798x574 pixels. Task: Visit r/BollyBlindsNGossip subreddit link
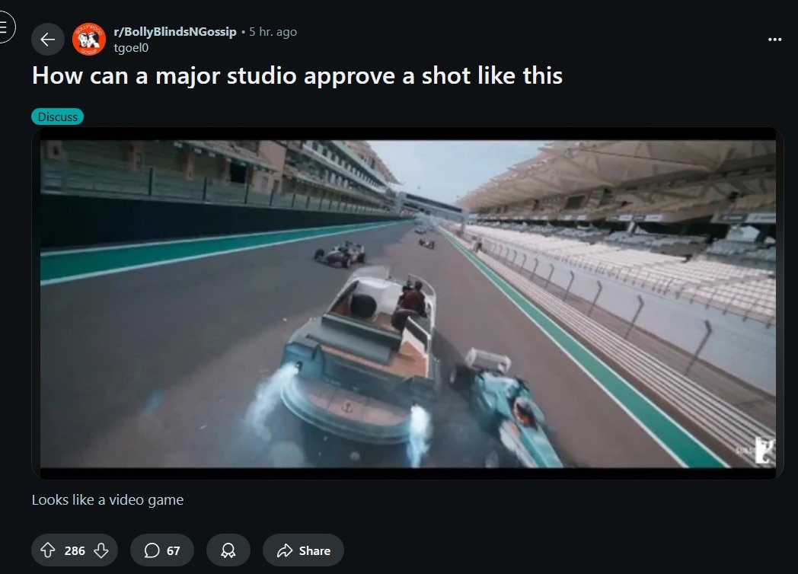175,31
